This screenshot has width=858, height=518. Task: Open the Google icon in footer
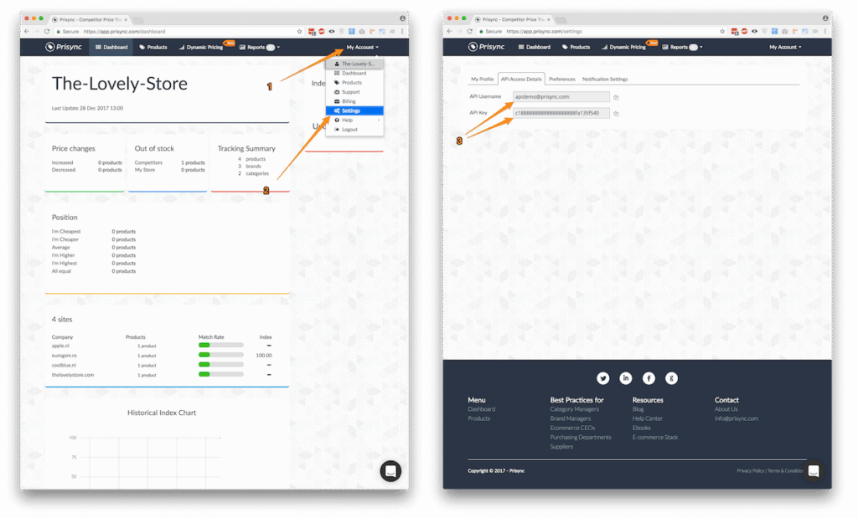point(671,378)
